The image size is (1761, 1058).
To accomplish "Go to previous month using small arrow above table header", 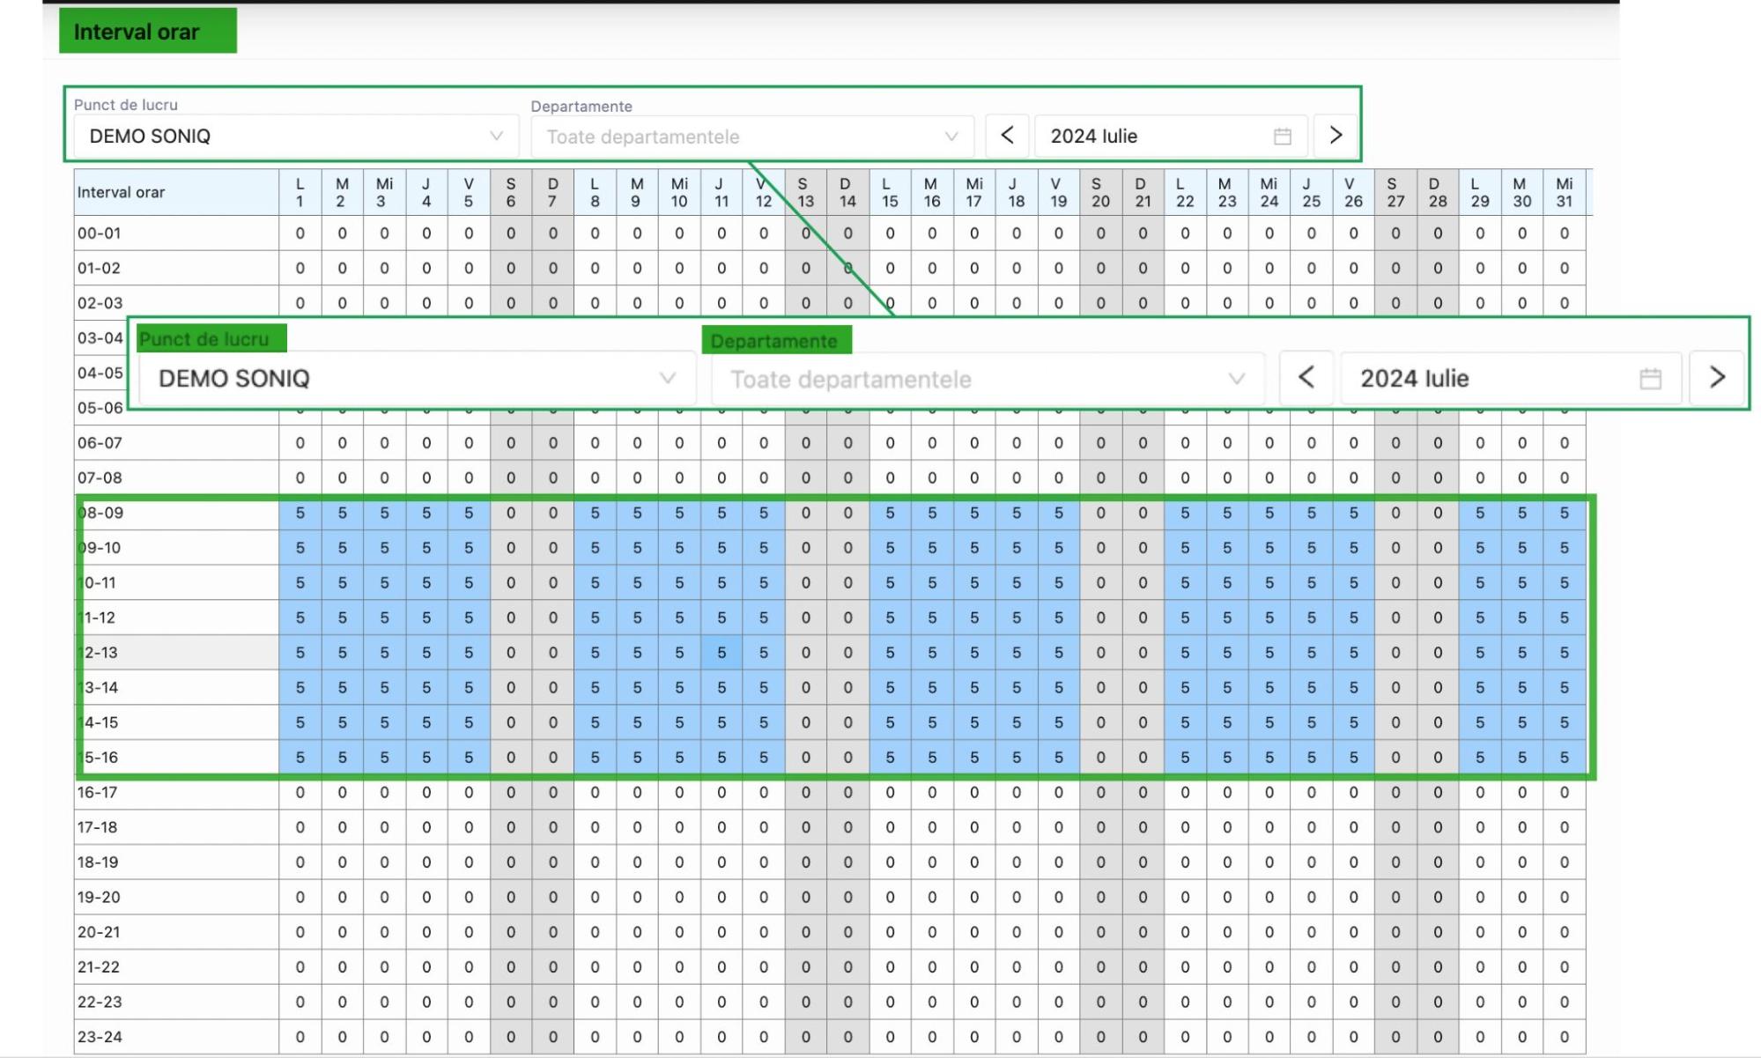I will (1007, 136).
